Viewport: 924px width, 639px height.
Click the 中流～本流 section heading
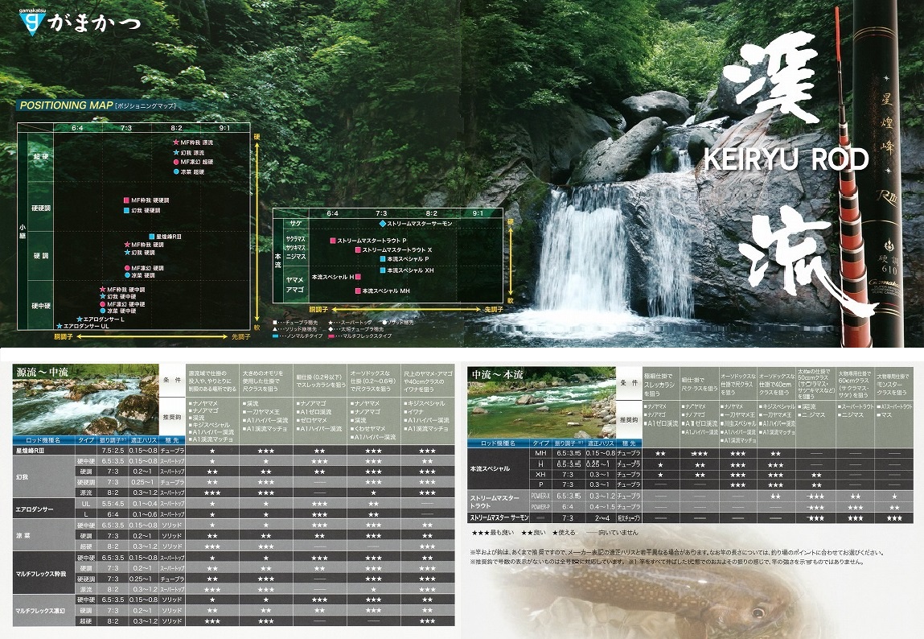click(496, 374)
